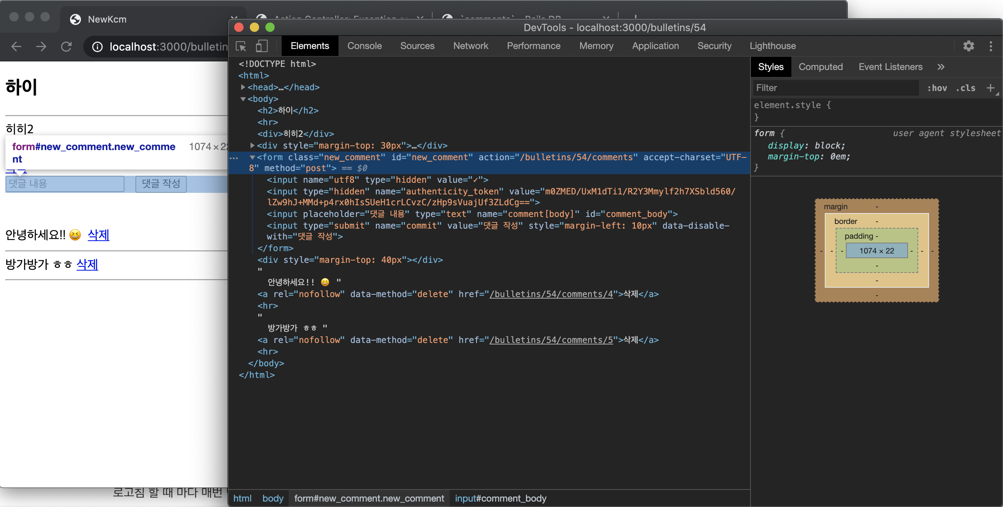
Task: Open the Network tab
Action: coord(470,46)
